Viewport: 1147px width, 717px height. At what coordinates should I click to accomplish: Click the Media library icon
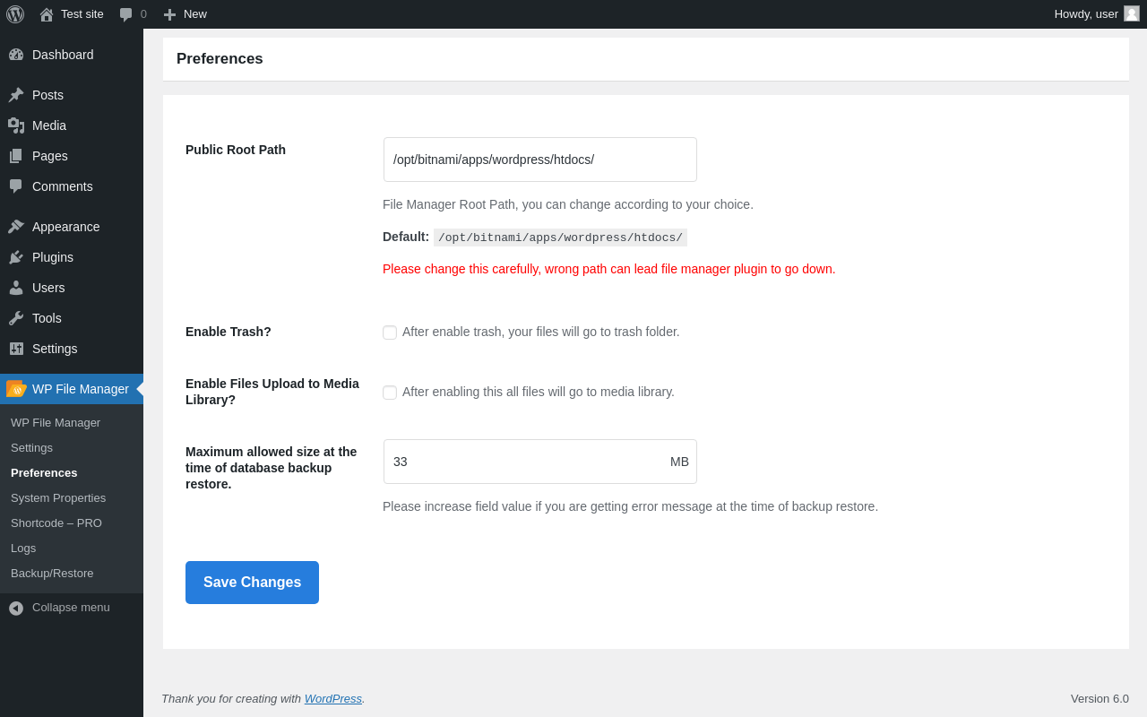tap(16, 125)
